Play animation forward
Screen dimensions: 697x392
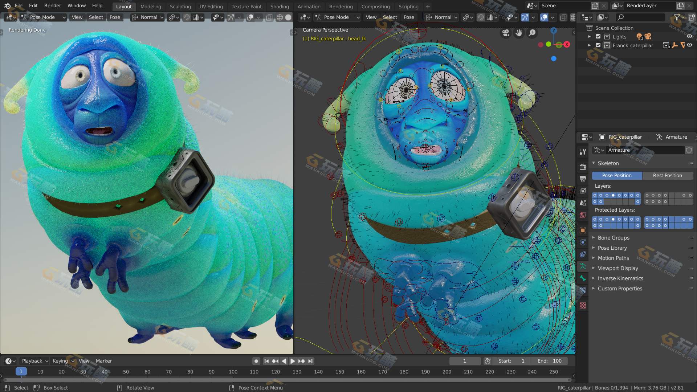tap(293, 361)
